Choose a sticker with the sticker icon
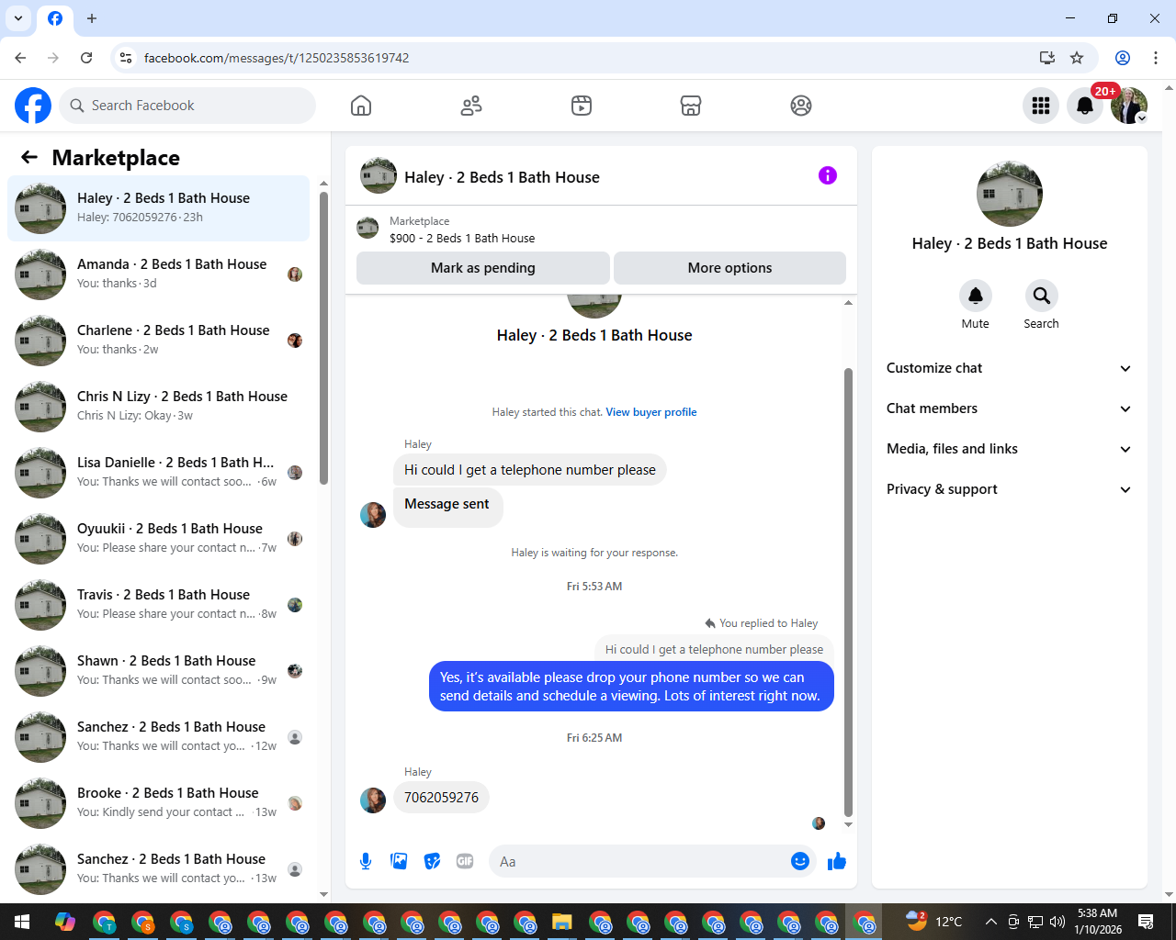Screen dimensions: 1176x940 432,861
